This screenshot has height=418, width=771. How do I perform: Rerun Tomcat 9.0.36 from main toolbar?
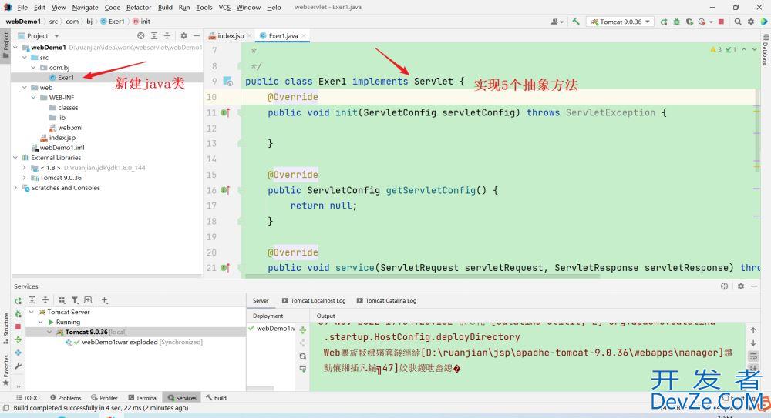pos(664,22)
